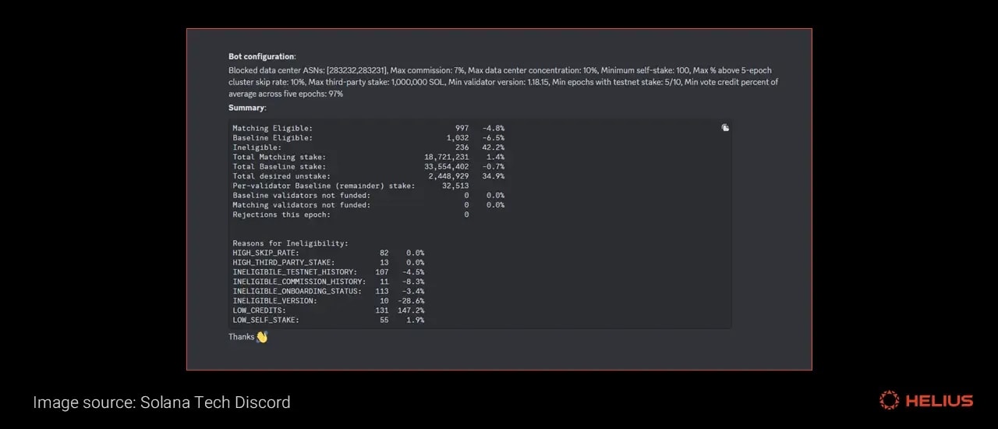This screenshot has width=998, height=429.
Task: Click the 'Matching Eligible:' row label
Action: coord(272,128)
